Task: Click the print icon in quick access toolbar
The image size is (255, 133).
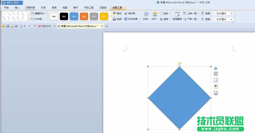Action: click(16, 26)
